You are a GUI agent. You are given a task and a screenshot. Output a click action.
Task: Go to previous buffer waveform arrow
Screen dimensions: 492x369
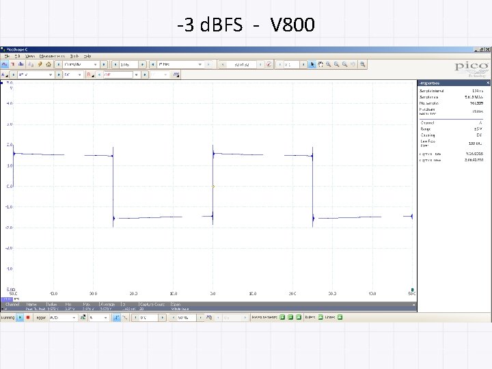coord(223,64)
